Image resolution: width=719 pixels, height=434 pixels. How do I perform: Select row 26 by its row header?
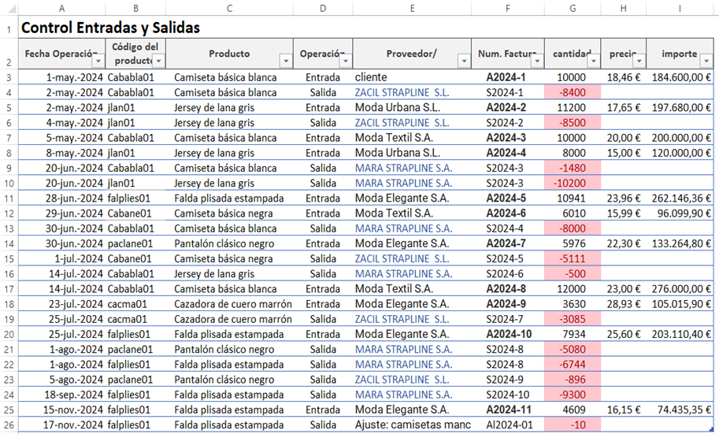[8, 425]
